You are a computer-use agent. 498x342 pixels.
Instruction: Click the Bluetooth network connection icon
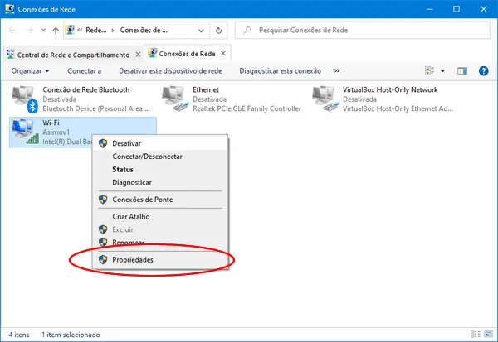coord(25,99)
